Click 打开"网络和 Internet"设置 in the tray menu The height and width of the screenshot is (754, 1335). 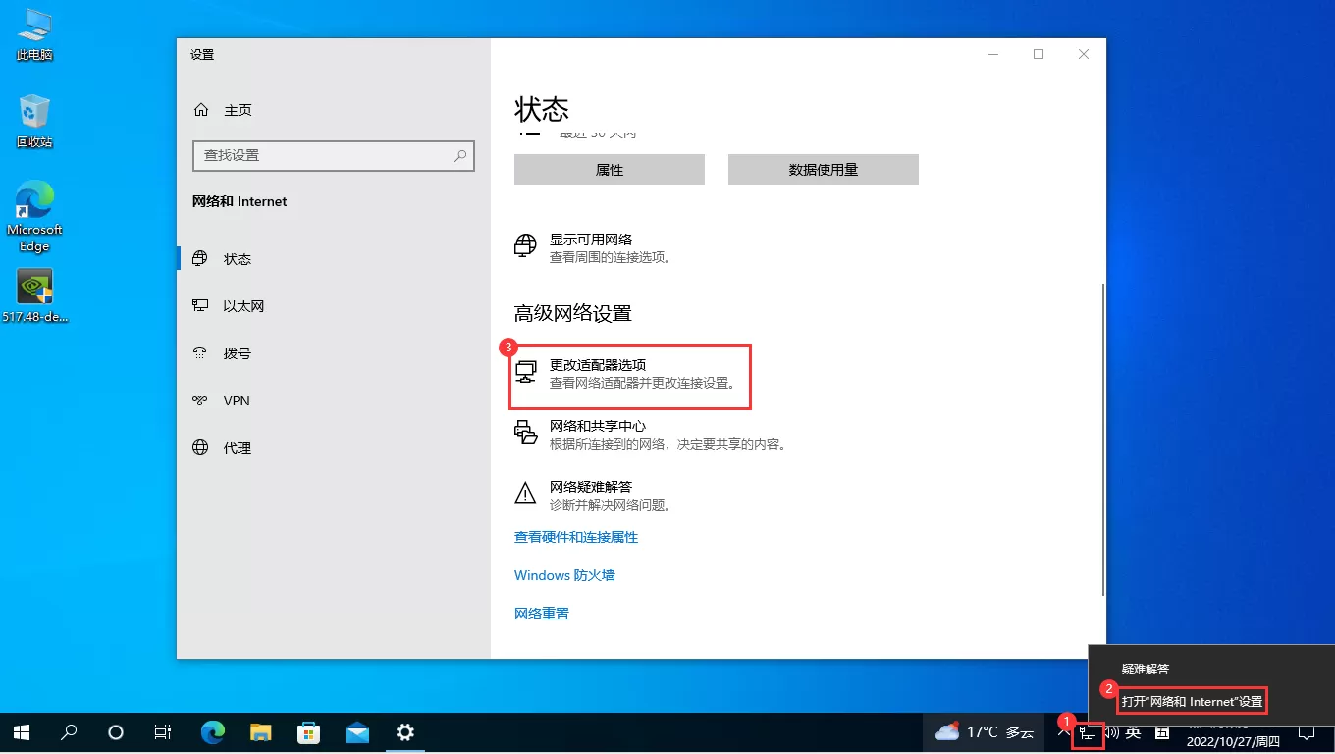point(1192,700)
